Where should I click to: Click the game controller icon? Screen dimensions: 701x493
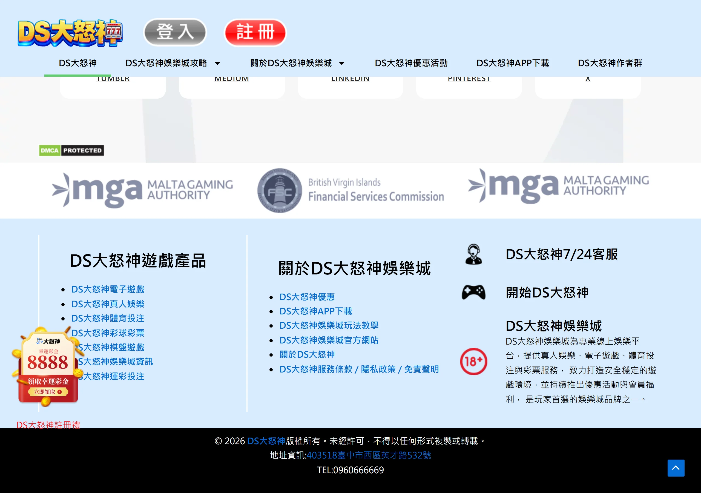[473, 292]
